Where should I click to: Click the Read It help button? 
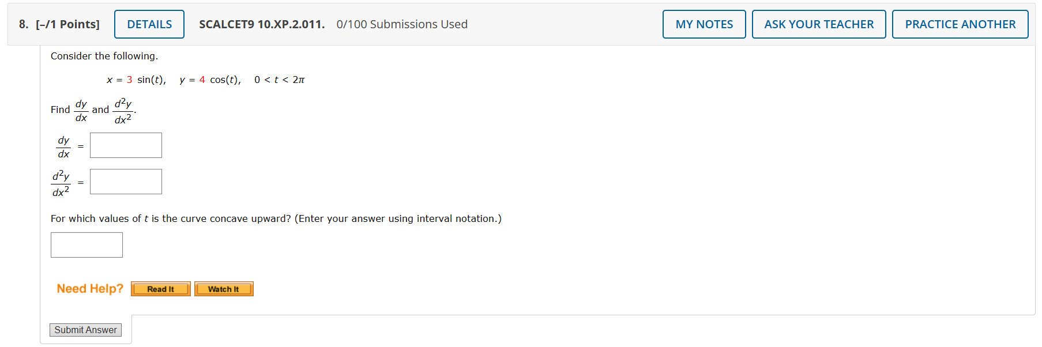160,288
